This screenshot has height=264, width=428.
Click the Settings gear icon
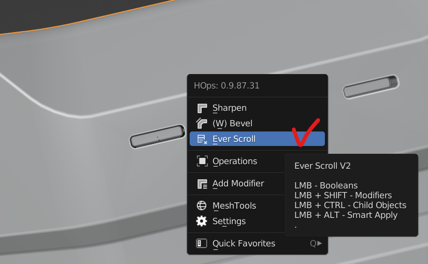(x=202, y=221)
